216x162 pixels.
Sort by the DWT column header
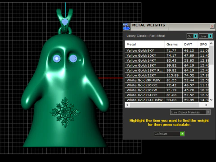tap(190, 44)
